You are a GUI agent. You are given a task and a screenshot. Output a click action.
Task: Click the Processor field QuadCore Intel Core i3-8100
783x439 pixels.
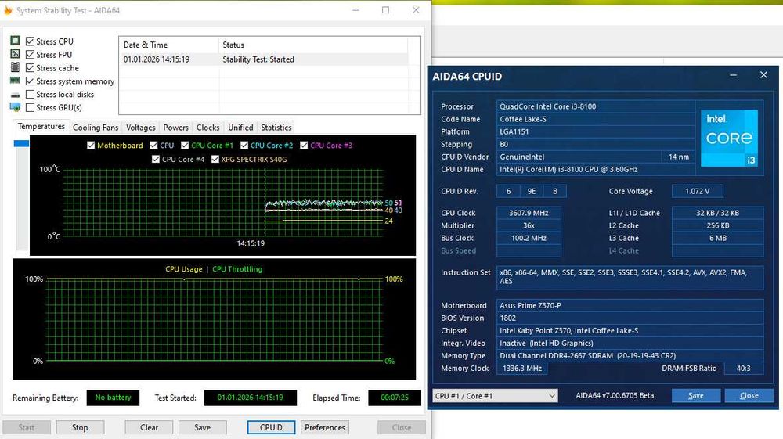coord(596,106)
